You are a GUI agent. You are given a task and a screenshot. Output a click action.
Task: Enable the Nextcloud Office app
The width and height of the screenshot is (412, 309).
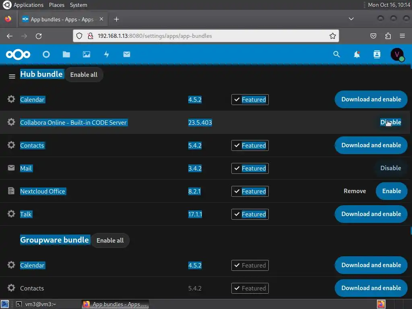tap(391, 191)
